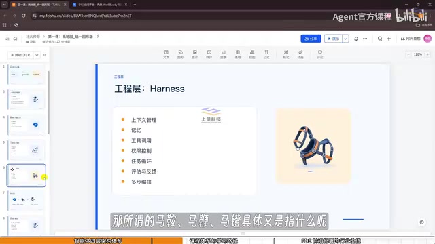Click the bullet 评估与反馈

point(143,171)
